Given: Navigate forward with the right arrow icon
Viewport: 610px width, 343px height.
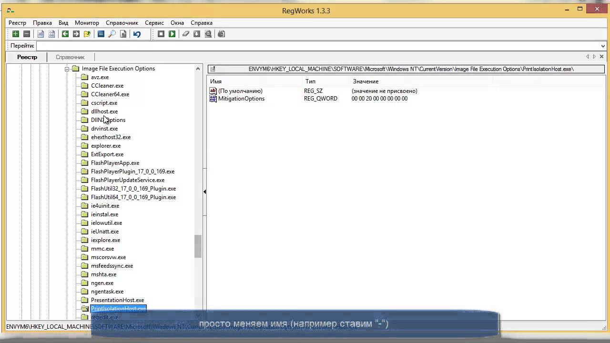Looking at the screenshot, I should tap(76, 34).
